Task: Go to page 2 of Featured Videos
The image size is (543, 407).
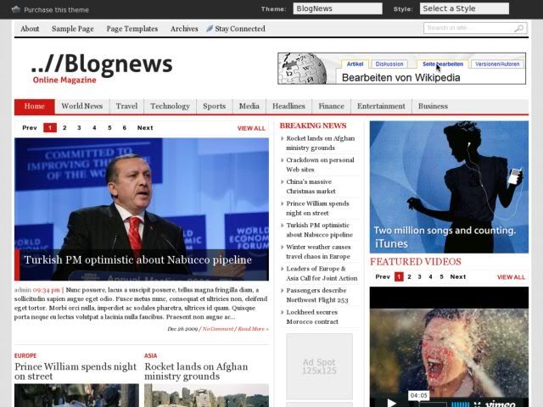Action: click(409, 277)
